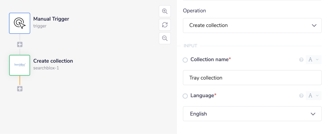
Task: Click the Tray collection text field
Action: pyautogui.click(x=252, y=78)
